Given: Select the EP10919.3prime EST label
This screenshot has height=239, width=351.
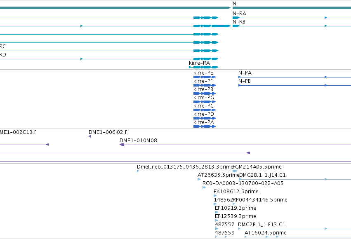Looking at the screenshot, I should click(x=235, y=208).
